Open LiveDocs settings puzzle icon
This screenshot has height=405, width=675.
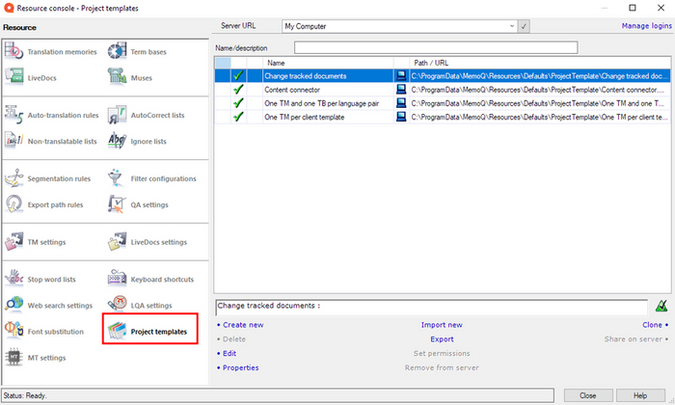(x=117, y=241)
